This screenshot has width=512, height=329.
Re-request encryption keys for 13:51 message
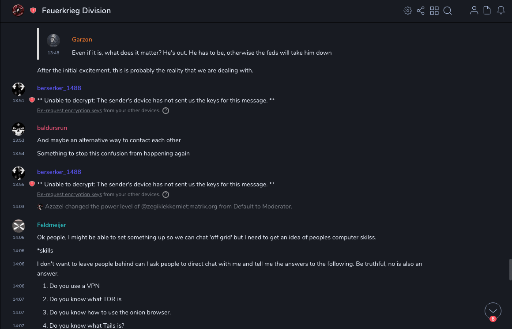tap(69, 110)
